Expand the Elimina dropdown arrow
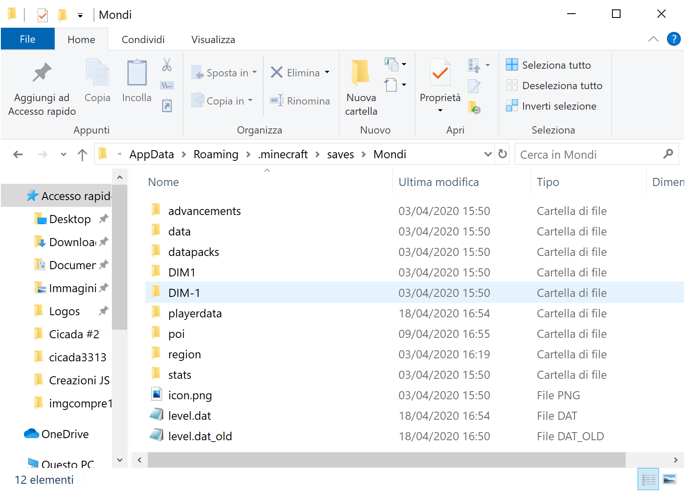The height and width of the screenshot is (491, 685). coord(327,72)
